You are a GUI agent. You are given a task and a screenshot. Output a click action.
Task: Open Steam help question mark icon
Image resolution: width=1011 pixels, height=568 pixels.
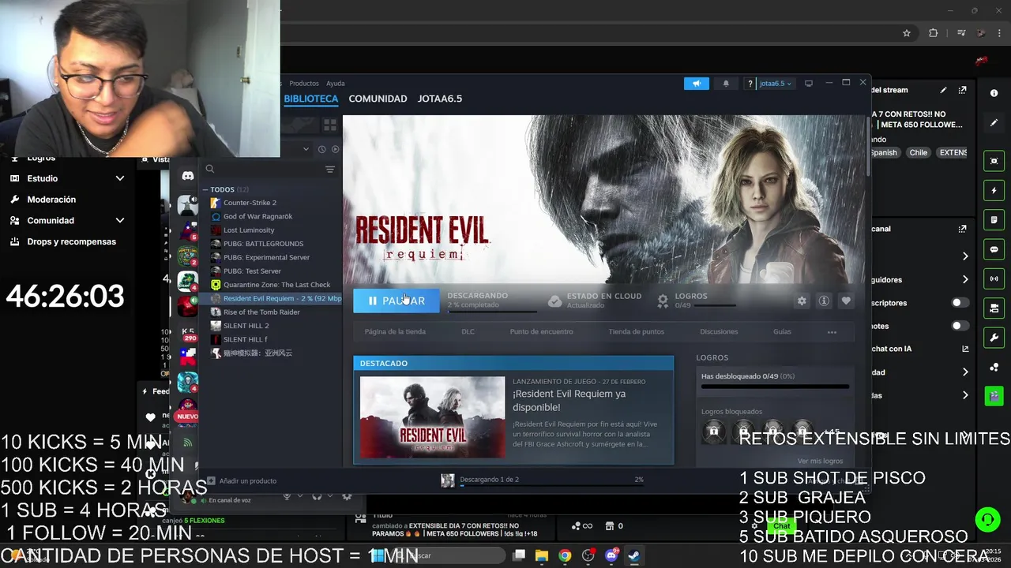point(750,84)
